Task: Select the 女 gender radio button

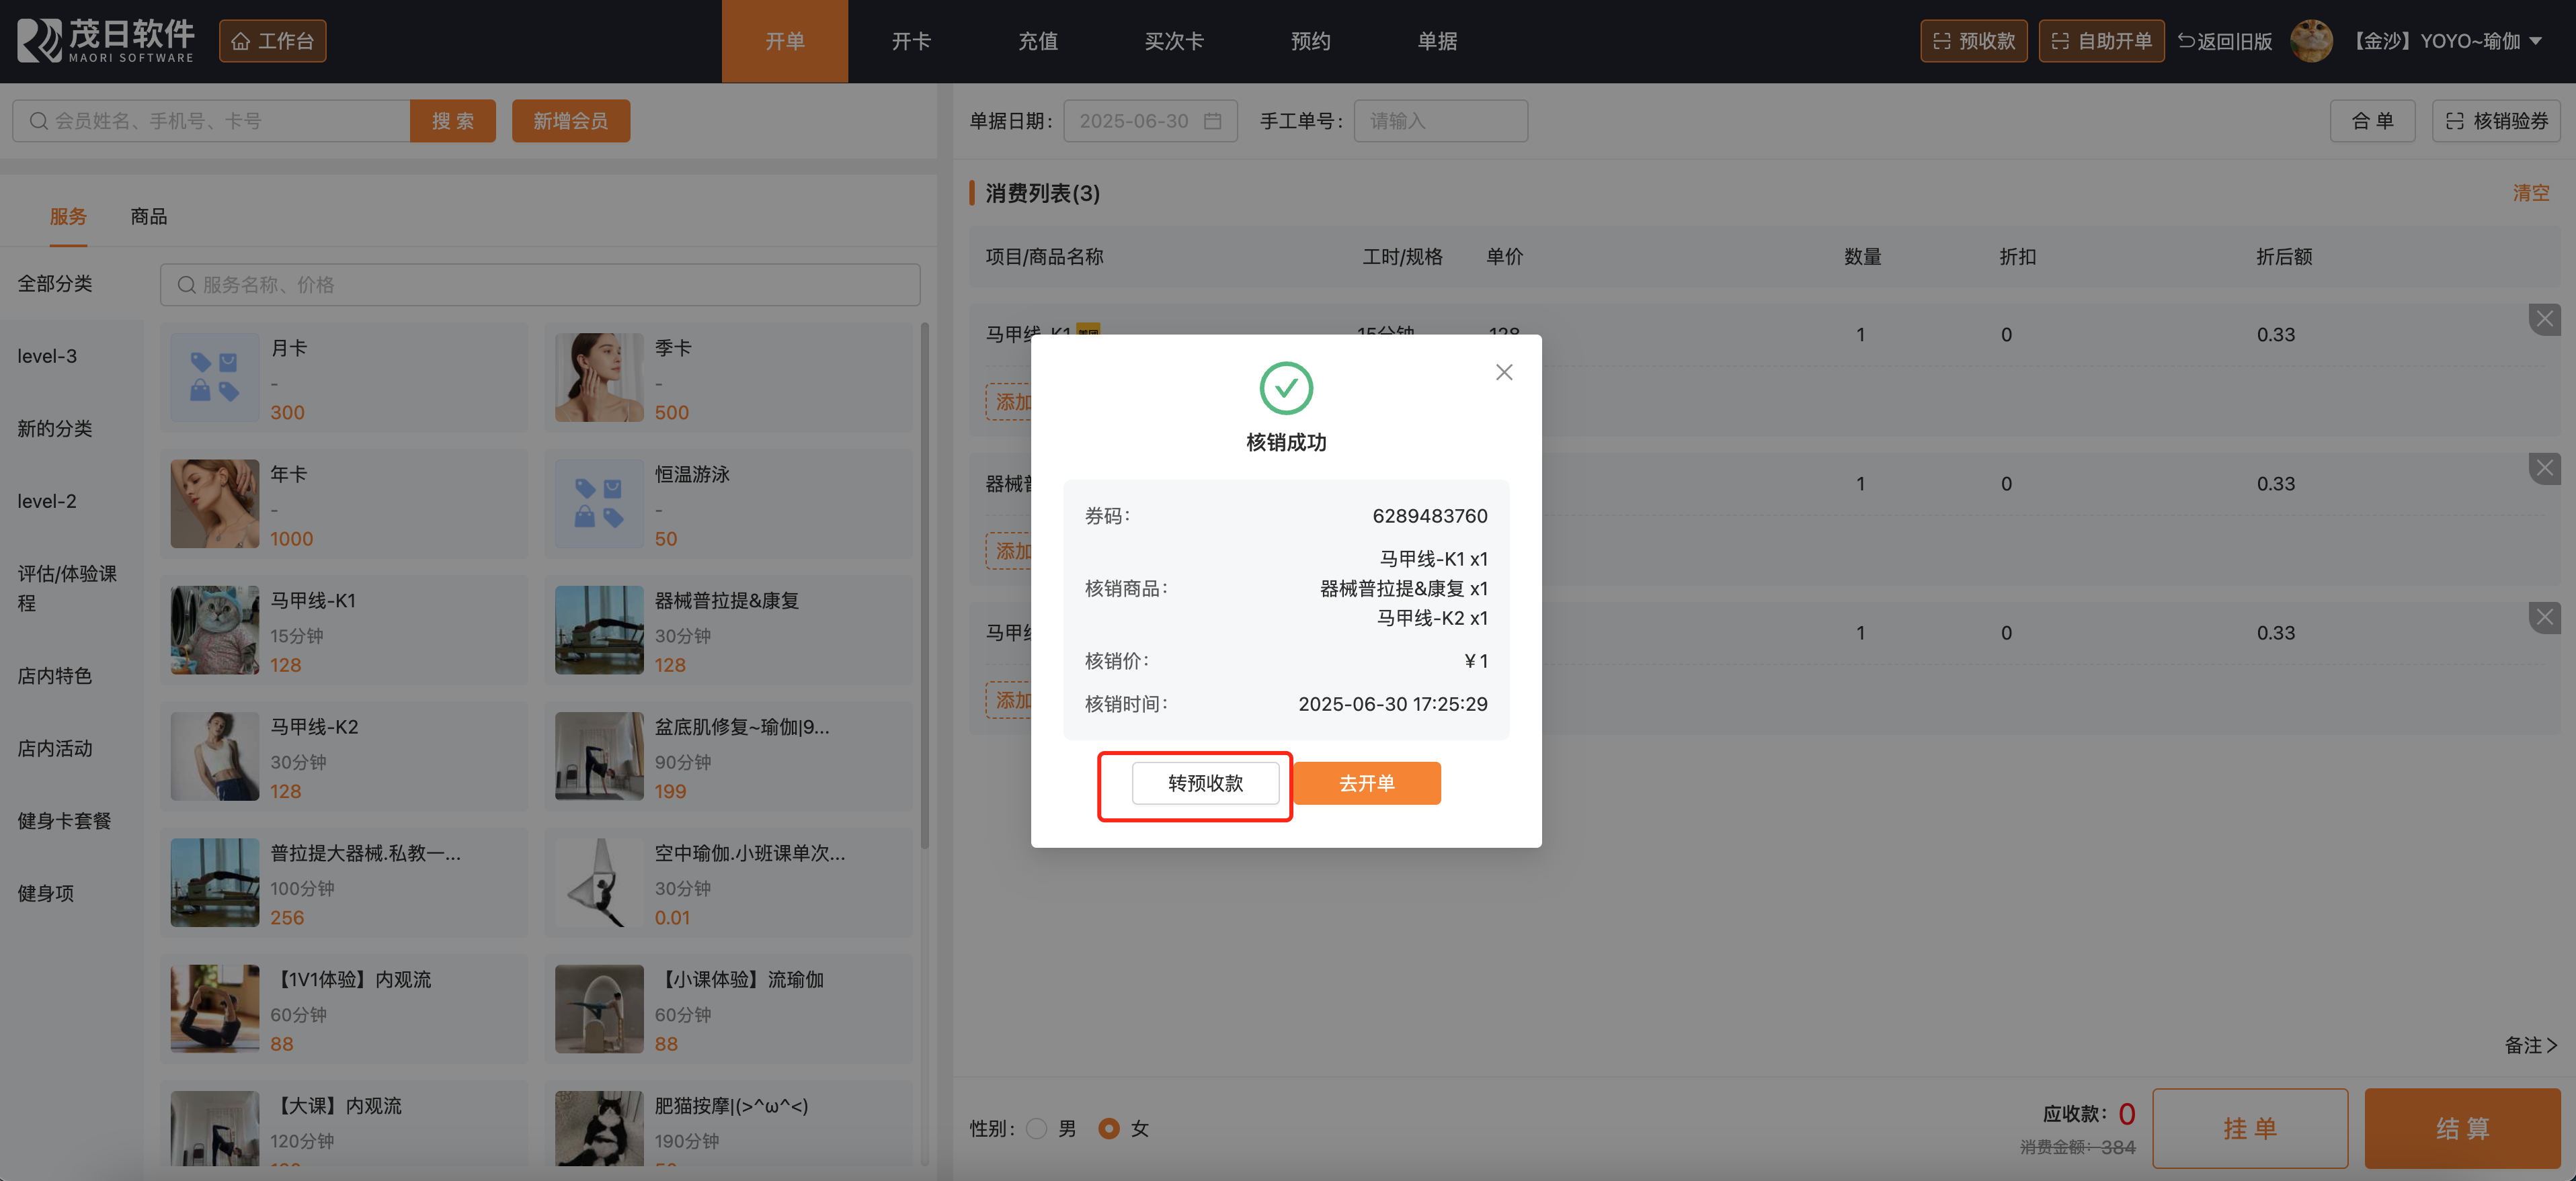Action: coord(1108,1128)
